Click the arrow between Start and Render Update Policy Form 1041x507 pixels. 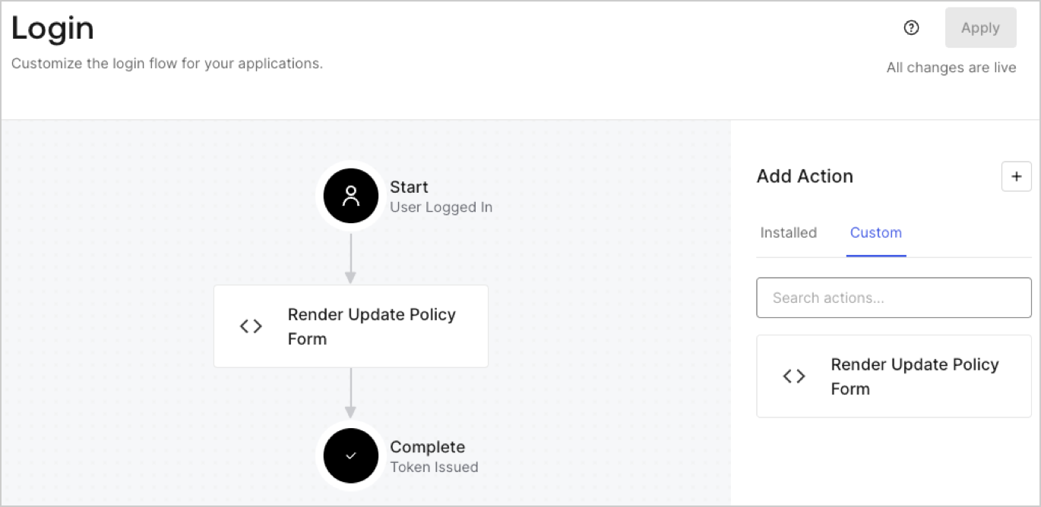pyautogui.click(x=350, y=257)
